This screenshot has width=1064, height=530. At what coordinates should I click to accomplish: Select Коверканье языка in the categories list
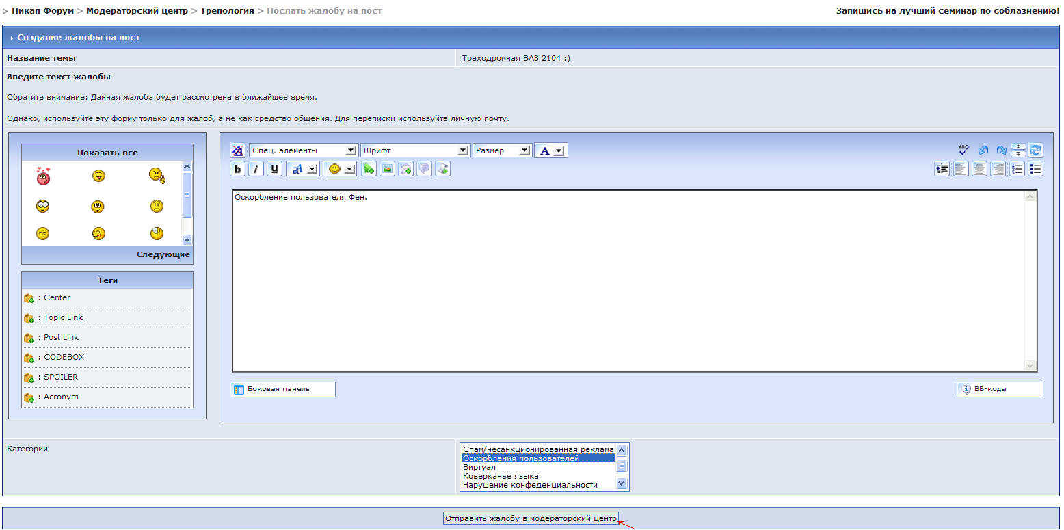tap(501, 476)
